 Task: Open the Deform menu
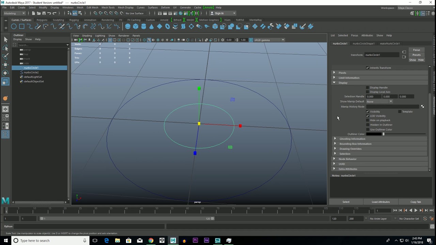165,7
